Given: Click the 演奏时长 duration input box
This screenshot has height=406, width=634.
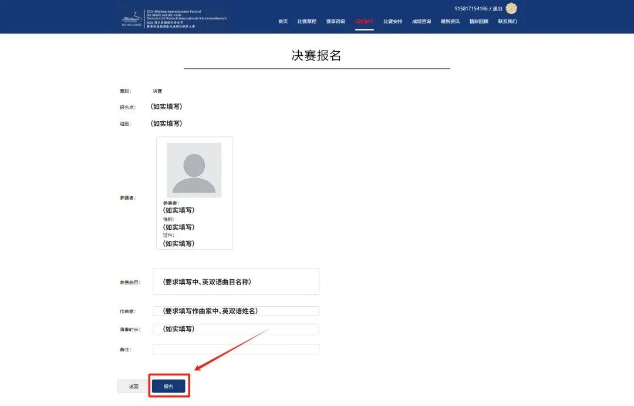Looking at the screenshot, I should pos(235,328).
